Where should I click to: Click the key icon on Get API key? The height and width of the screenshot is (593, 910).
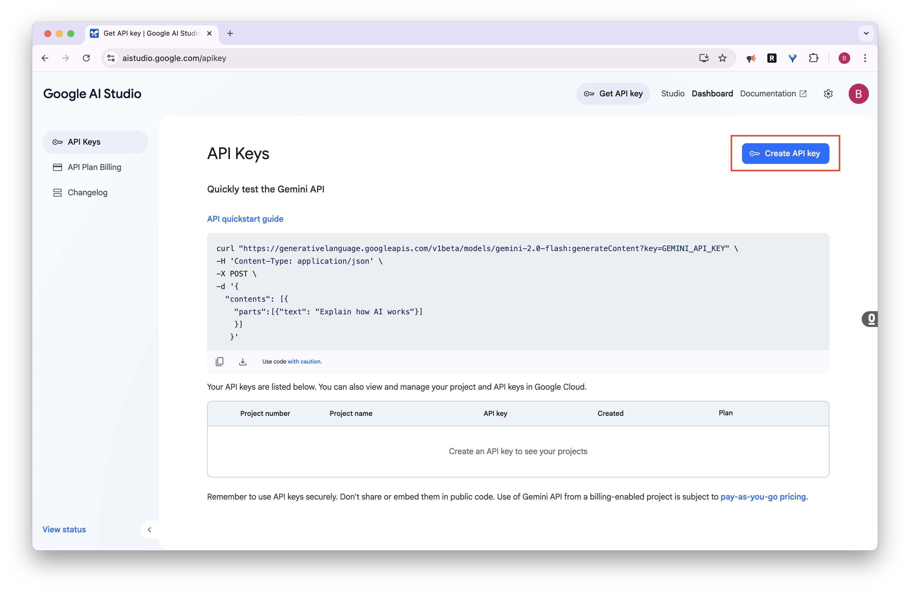589,94
